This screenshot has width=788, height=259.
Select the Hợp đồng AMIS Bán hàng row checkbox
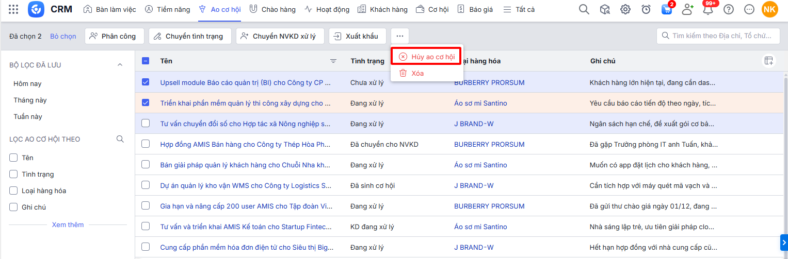pos(146,144)
